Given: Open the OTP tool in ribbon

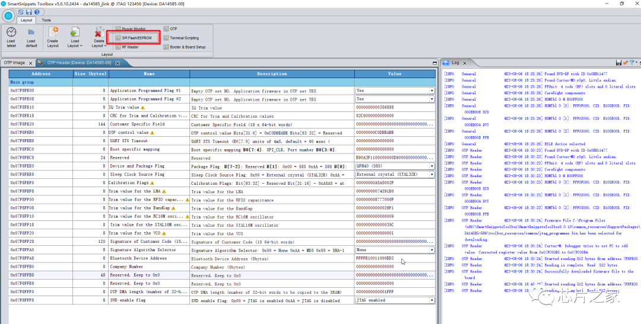Looking at the screenshot, I should (170, 29).
